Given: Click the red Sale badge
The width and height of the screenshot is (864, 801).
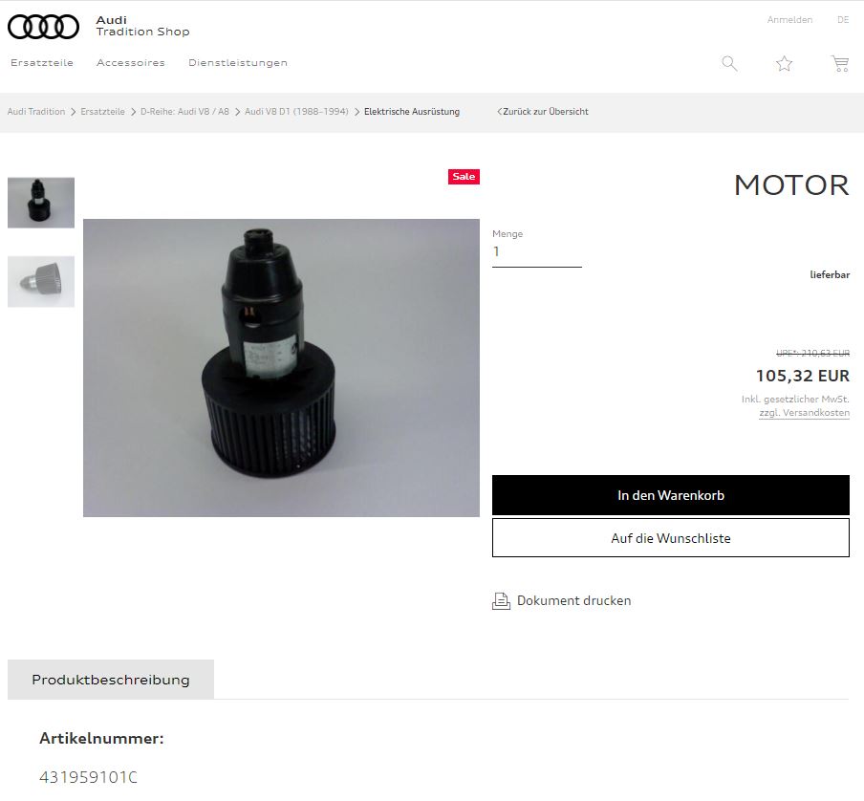Looking at the screenshot, I should click(x=464, y=177).
